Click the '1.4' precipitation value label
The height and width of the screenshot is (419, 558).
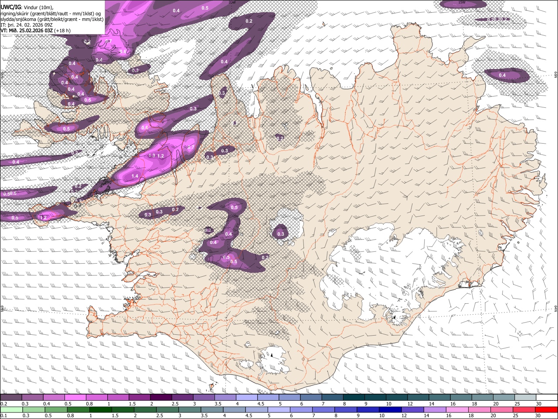point(135,176)
